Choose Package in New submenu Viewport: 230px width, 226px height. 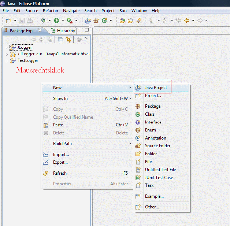point(162,106)
